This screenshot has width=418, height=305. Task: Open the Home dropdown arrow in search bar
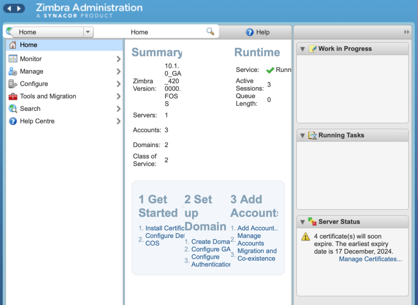(88, 32)
